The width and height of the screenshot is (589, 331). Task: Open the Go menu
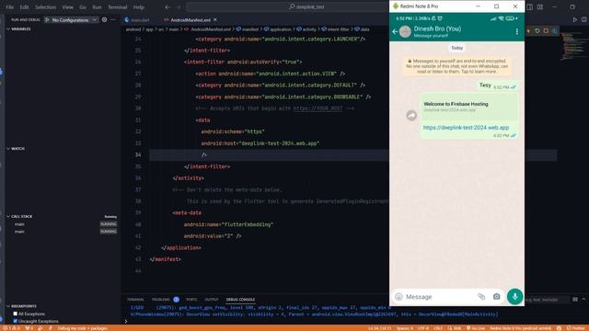tap(83, 7)
